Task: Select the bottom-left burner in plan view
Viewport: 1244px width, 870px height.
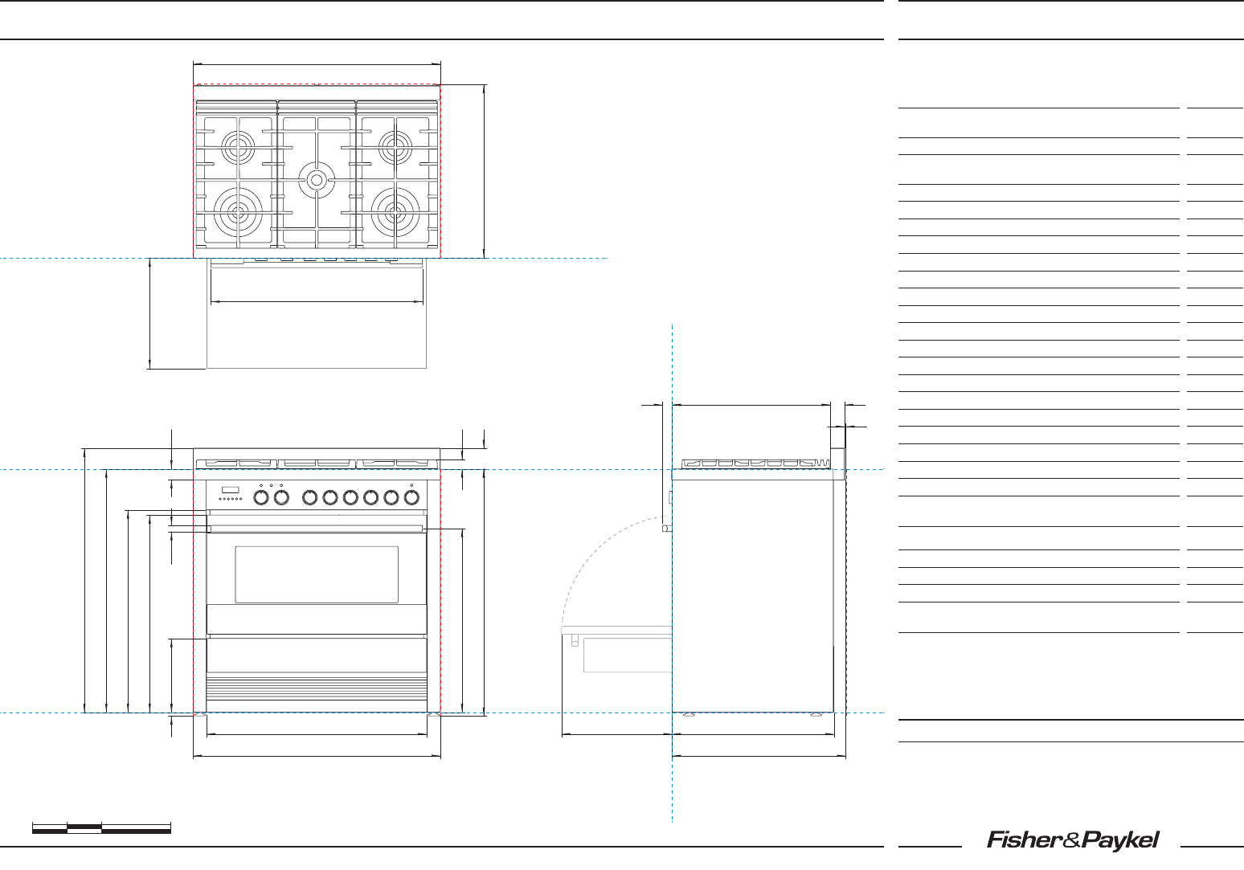Action: coord(237,212)
